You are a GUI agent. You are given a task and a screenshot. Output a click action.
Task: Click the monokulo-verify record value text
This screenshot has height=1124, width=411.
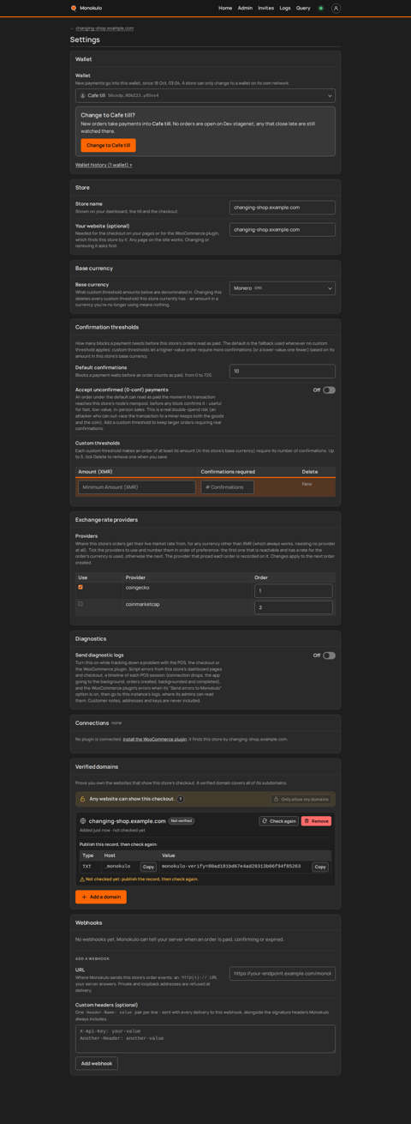click(x=231, y=867)
